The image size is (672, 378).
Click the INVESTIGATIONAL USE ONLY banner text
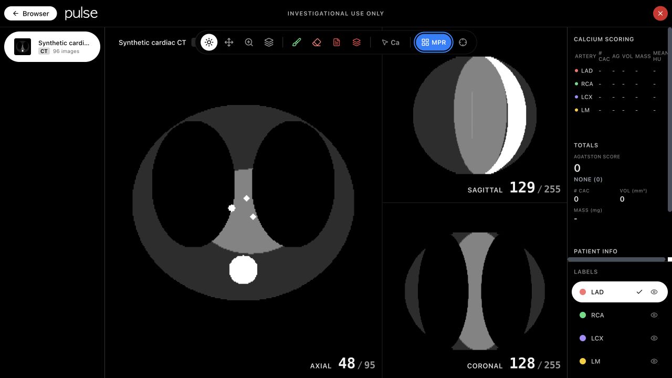click(x=336, y=14)
